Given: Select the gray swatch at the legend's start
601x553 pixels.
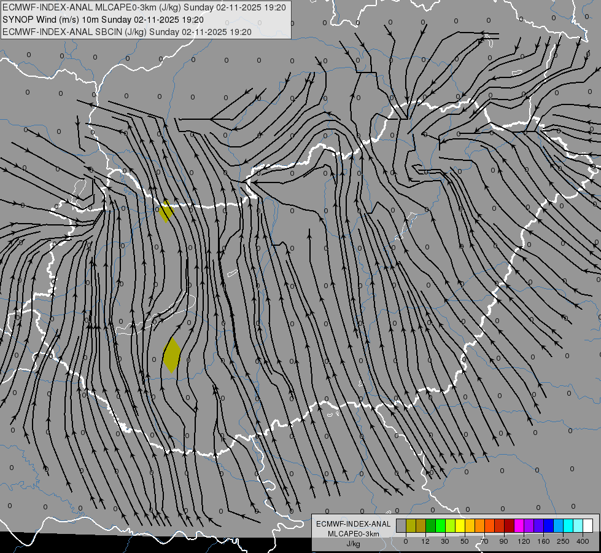Looking at the screenshot, I should [401, 525].
